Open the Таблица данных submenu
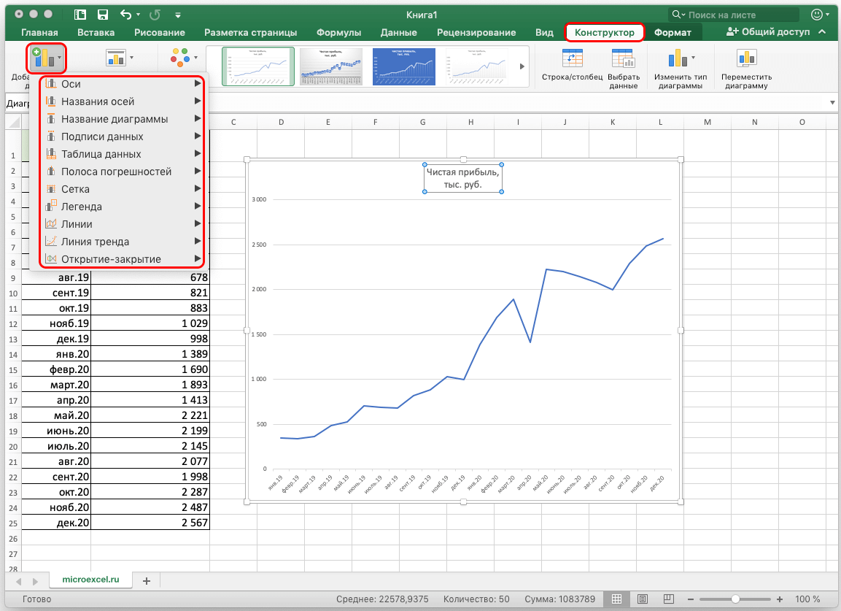841x611 pixels. click(x=123, y=154)
